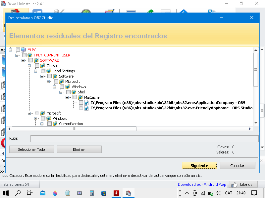265x198 pixels.
Task: Collapse the Classes node
Action: [x=29, y=66]
